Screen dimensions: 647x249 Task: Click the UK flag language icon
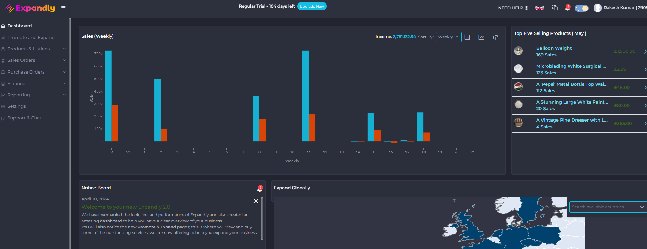tap(539, 8)
